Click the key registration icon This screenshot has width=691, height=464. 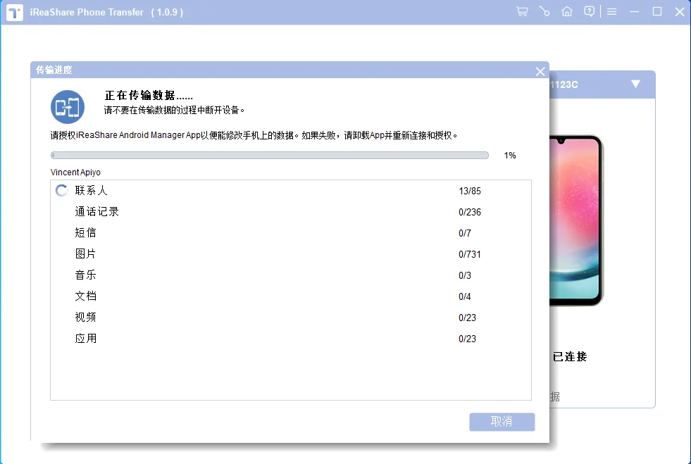544,12
